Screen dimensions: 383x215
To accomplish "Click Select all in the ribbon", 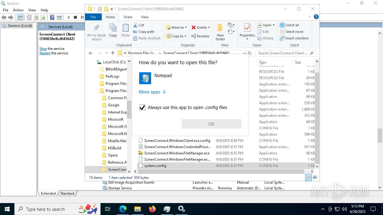I will [289, 25].
